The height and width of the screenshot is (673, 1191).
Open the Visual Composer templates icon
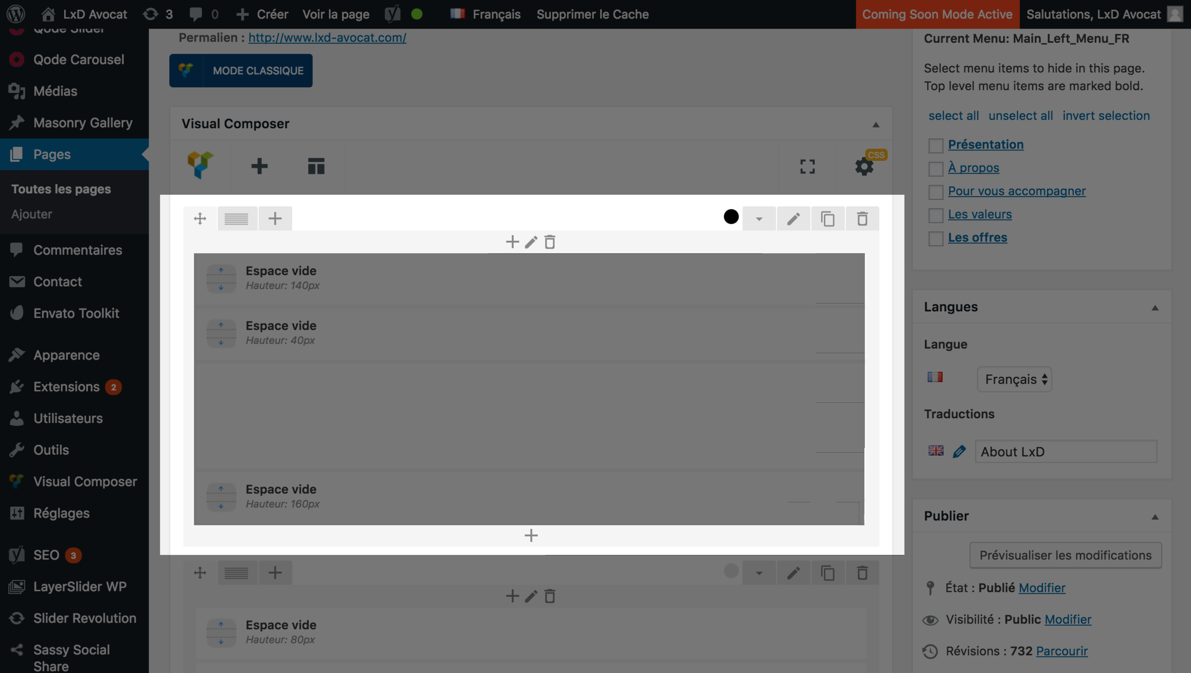(x=316, y=166)
